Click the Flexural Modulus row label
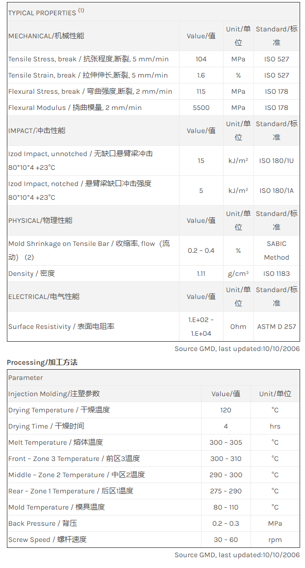305x568 pixels. (x=75, y=108)
